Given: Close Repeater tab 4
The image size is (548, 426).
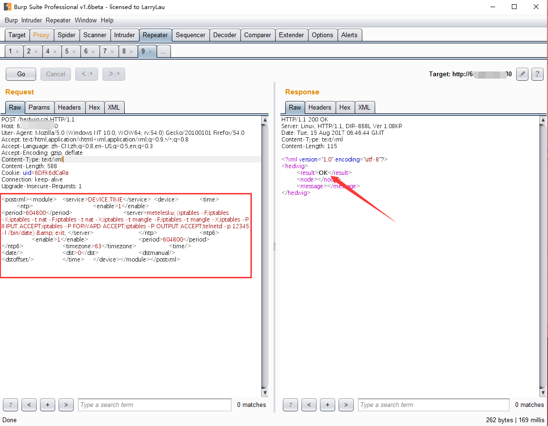Looking at the screenshot, I should pyautogui.click(x=55, y=51).
